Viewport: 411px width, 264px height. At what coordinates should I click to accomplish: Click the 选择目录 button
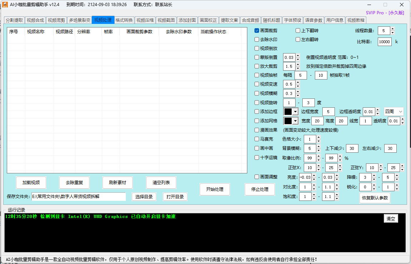[x=144, y=197]
